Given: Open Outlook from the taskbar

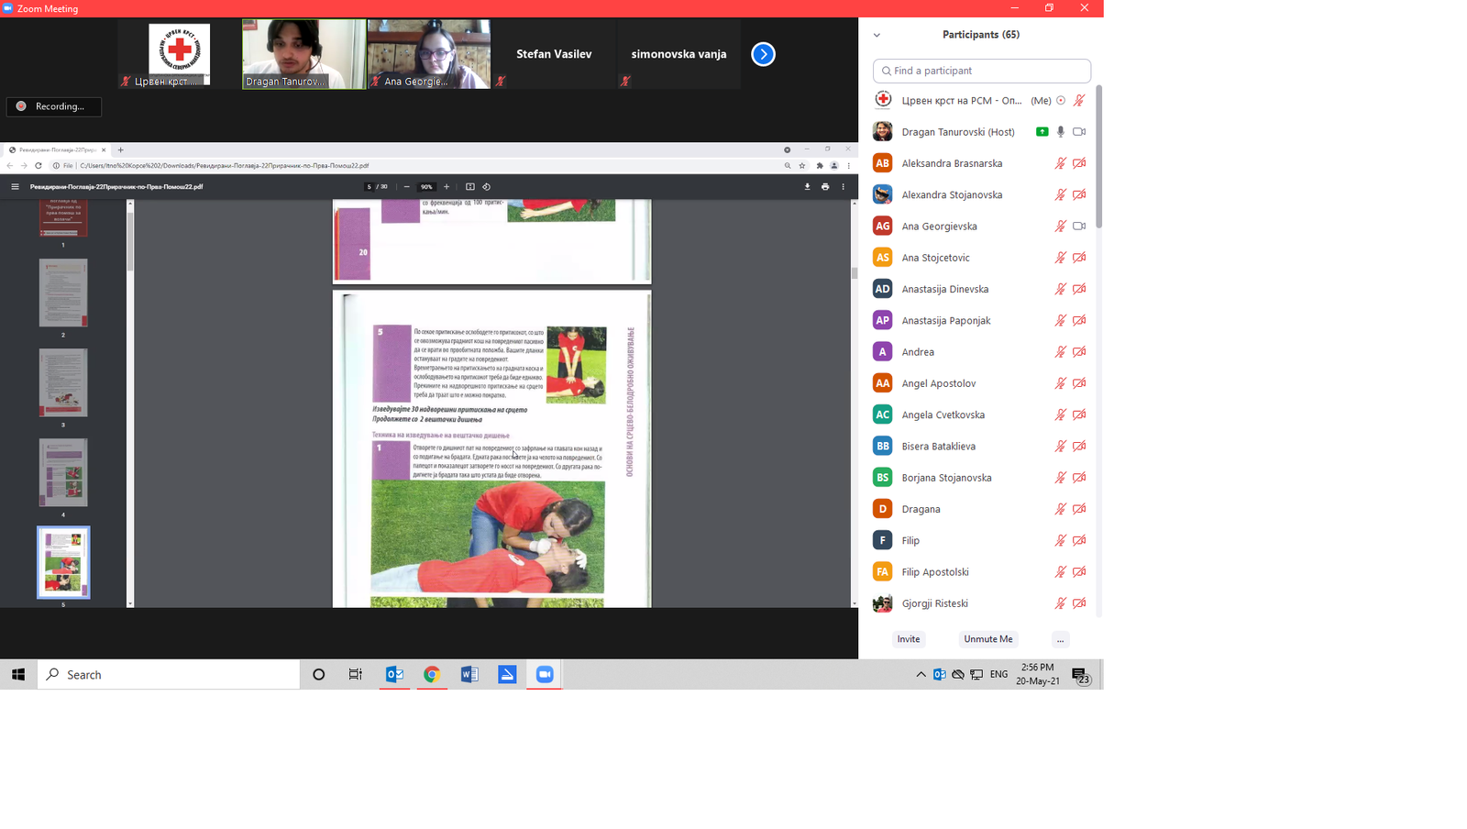Looking at the screenshot, I should 394,675.
